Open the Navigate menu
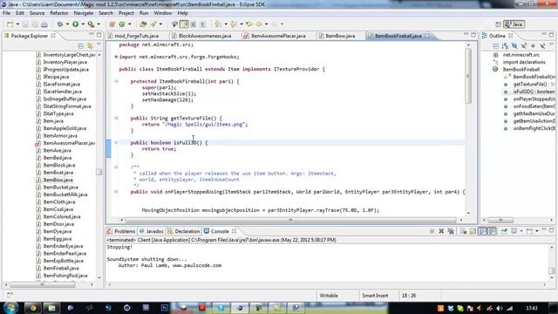This screenshot has height=314, width=558. click(84, 13)
